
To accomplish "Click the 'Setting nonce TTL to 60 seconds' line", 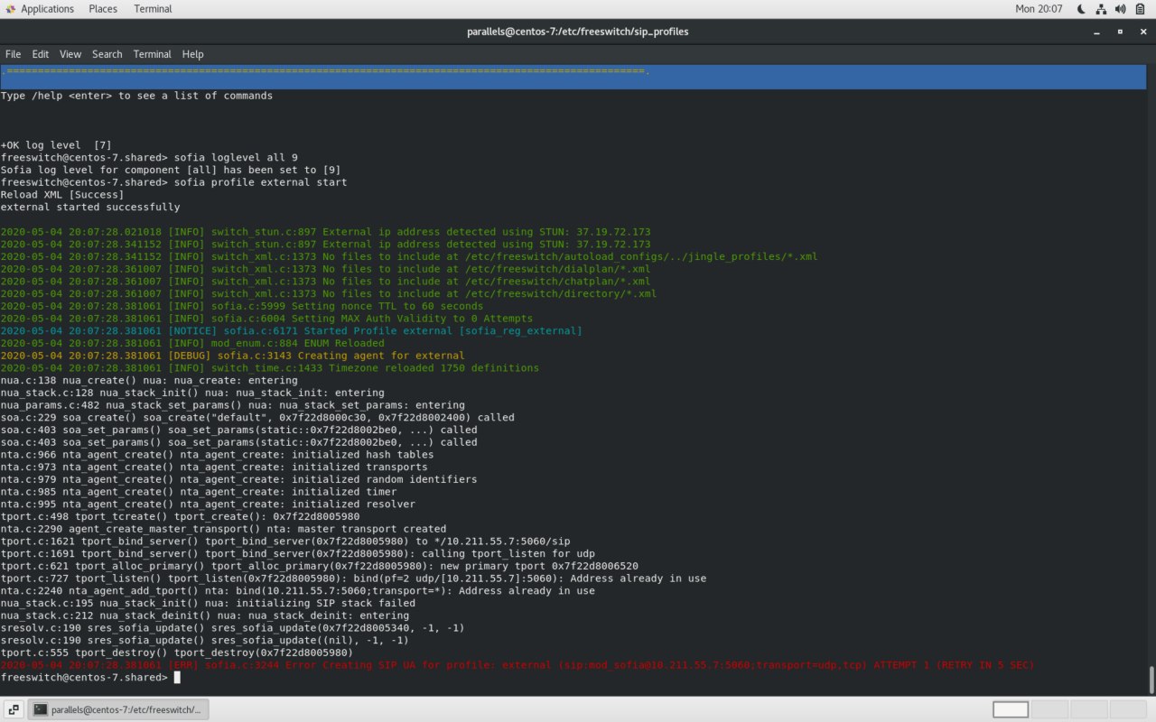I will pyautogui.click(x=242, y=306).
